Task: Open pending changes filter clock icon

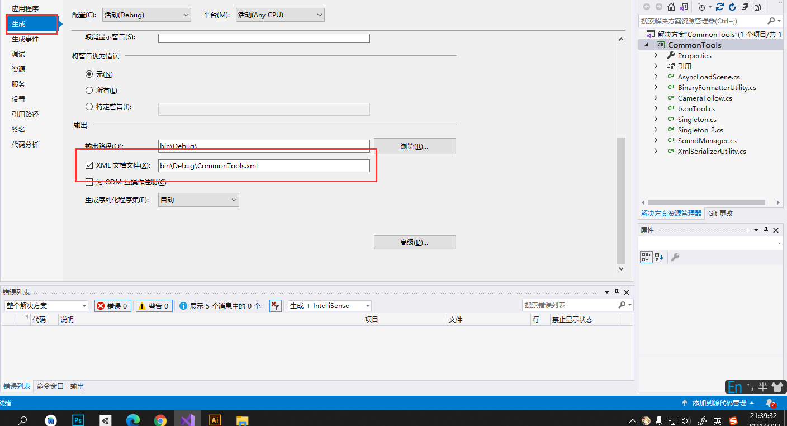Action: pyautogui.click(x=701, y=7)
